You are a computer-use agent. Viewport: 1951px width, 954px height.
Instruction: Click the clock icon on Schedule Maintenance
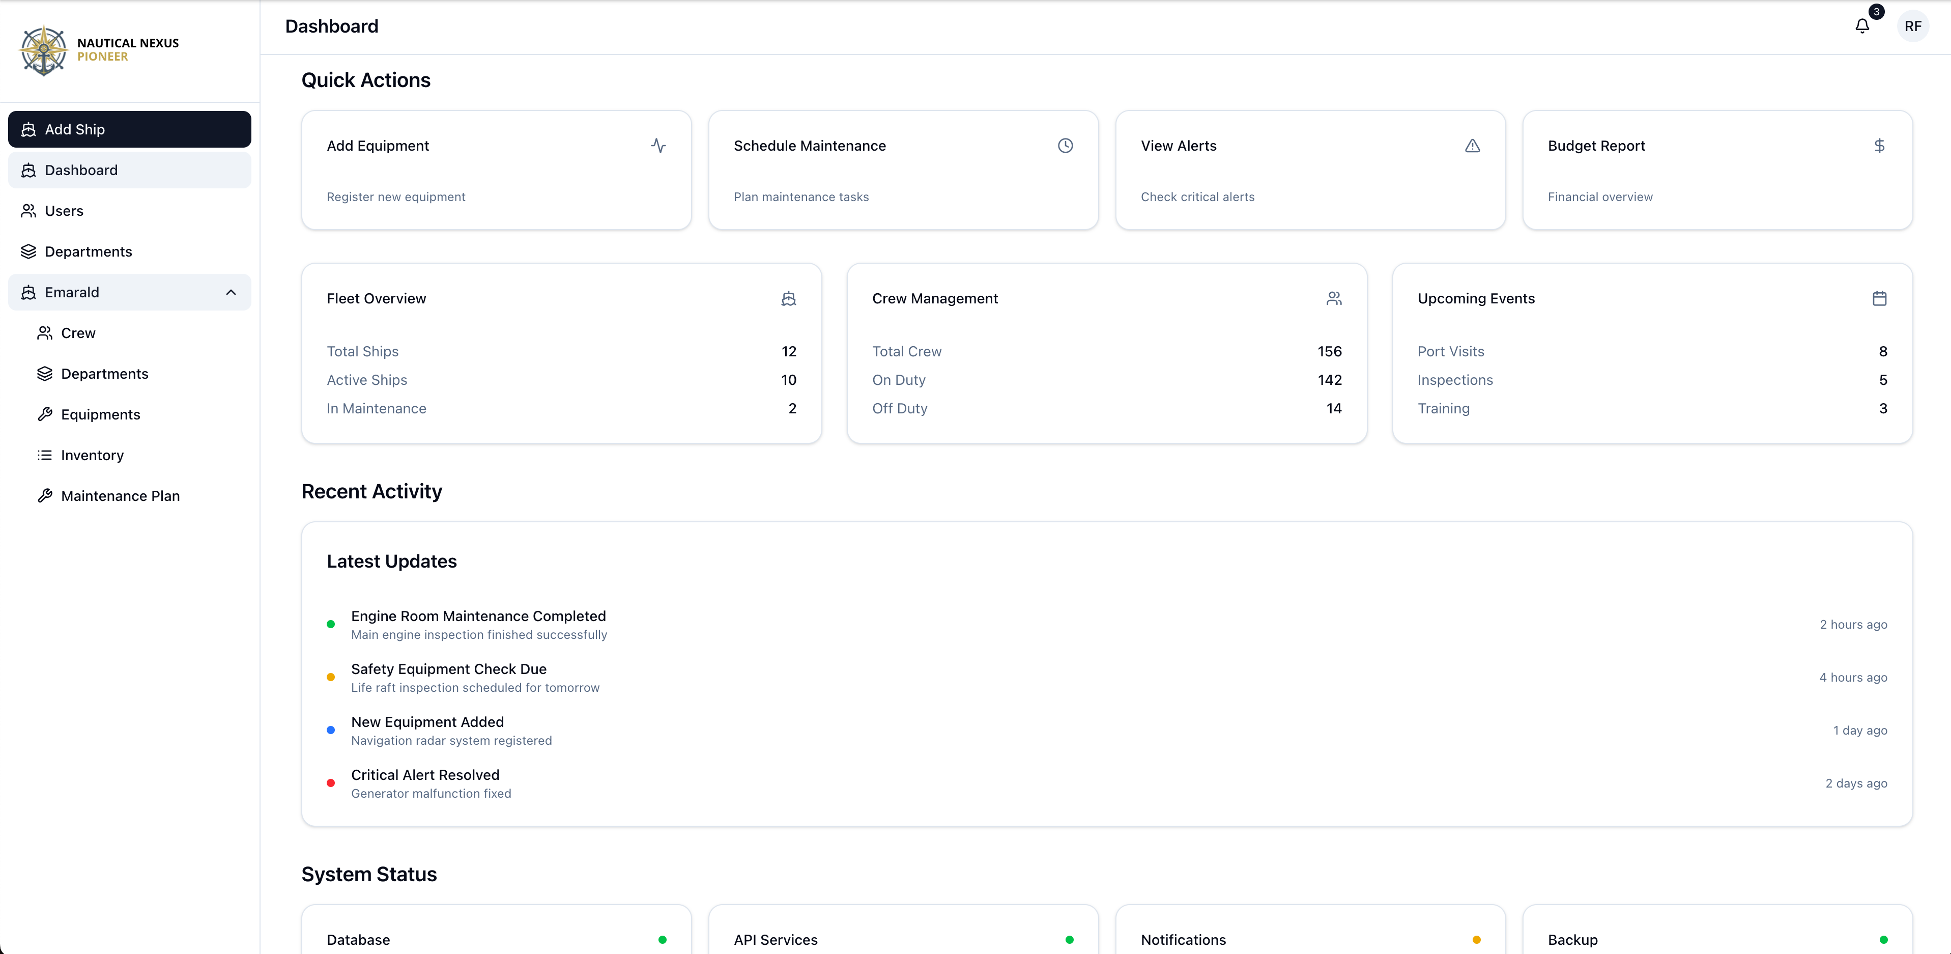[x=1065, y=146]
